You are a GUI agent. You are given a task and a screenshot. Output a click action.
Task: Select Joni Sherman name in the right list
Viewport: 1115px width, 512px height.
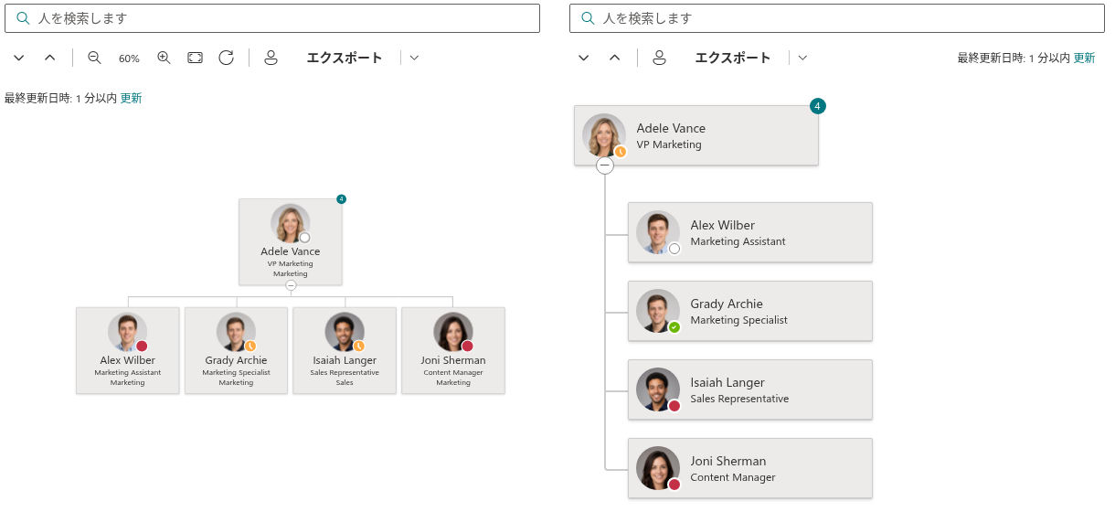point(728,461)
